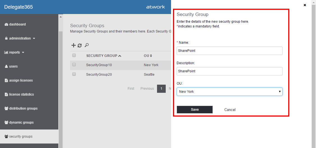316x148 pixels.
Task: Open dashboard from the sidebar
Action: (17, 24)
